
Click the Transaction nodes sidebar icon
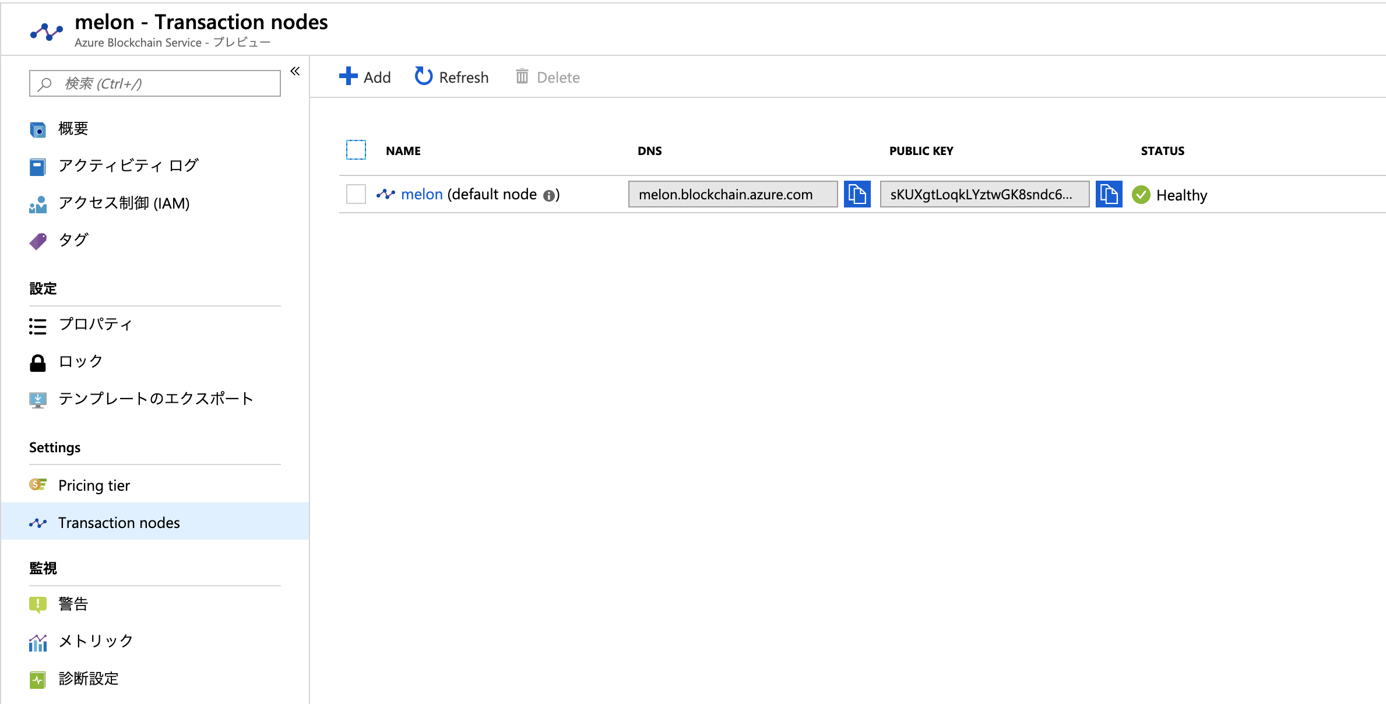point(38,523)
